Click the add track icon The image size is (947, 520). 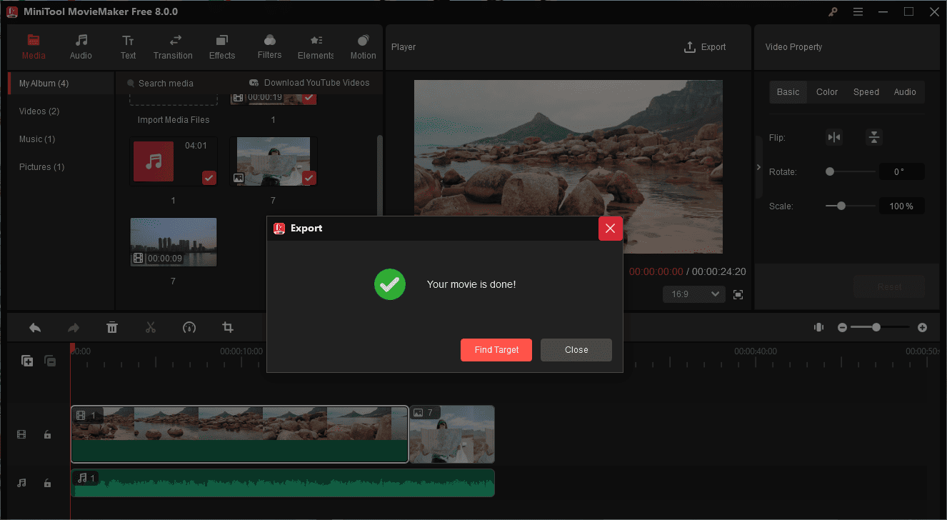tap(27, 361)
